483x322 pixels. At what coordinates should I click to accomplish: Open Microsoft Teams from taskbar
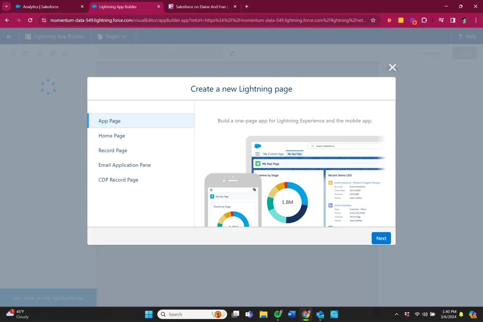(x=249, y=314)
